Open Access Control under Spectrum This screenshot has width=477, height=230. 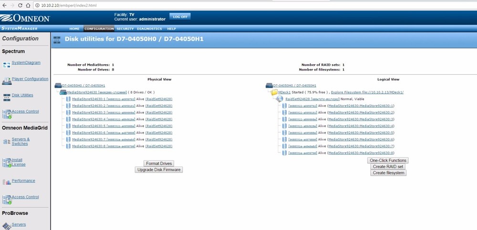pyautogui.click(x=25, y=111)
